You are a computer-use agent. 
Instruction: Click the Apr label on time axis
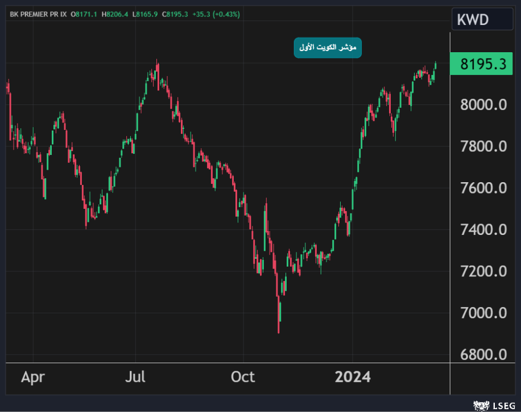click(33, 377)
